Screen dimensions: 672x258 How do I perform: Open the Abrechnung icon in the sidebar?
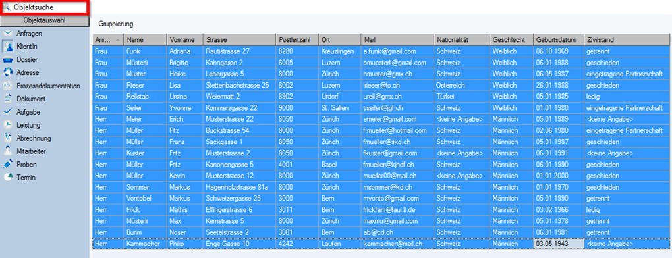(x=7, y=138)
